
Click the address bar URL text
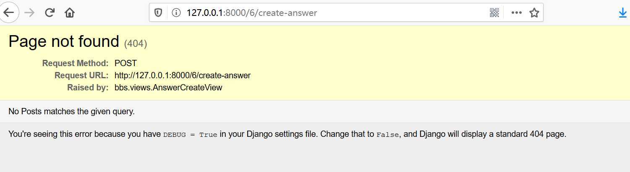point(251,13)
